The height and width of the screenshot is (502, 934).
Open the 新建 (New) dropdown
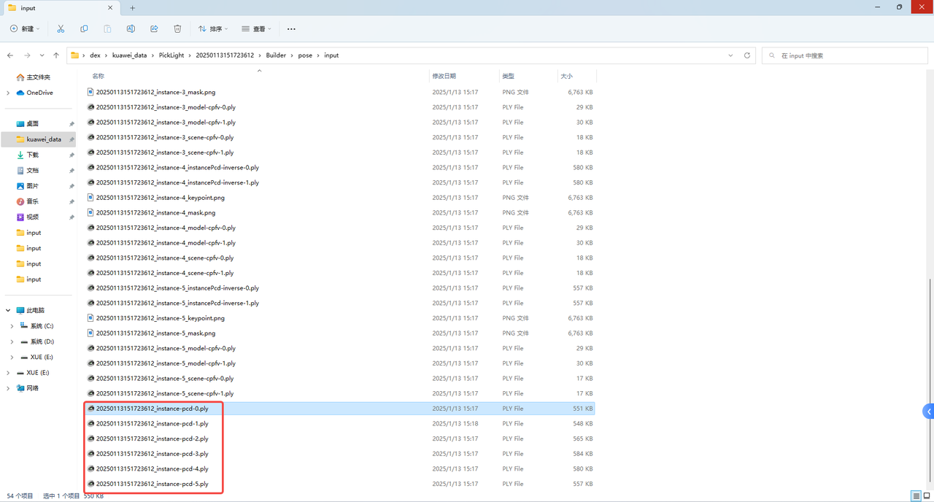(x=26, y=29)
